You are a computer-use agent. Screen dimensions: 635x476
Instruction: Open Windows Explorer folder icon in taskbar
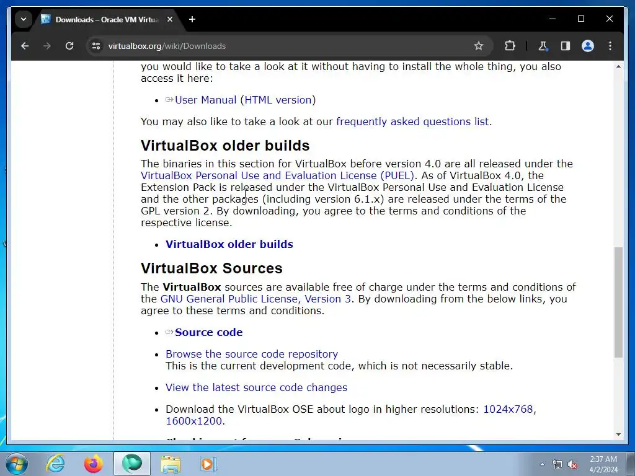pos(171,464)
